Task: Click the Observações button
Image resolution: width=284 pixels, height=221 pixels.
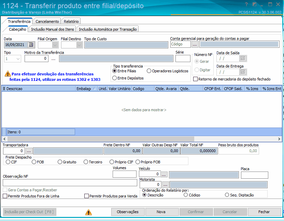Action: click(x=128, y=212)
